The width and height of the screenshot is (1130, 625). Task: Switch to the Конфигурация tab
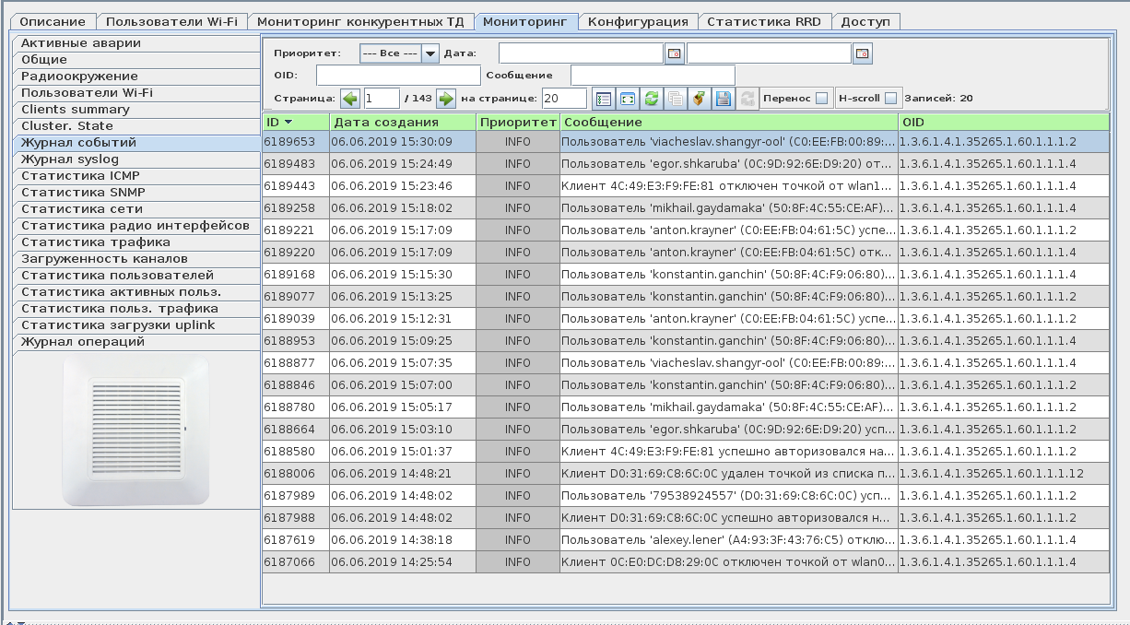pyautogui.click(x=638, y=21)
